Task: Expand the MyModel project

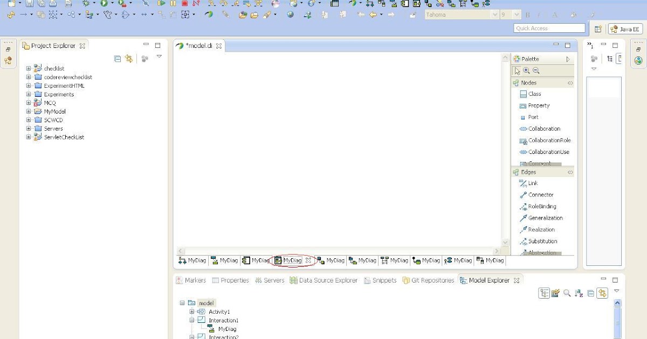Action: [29, 111]
